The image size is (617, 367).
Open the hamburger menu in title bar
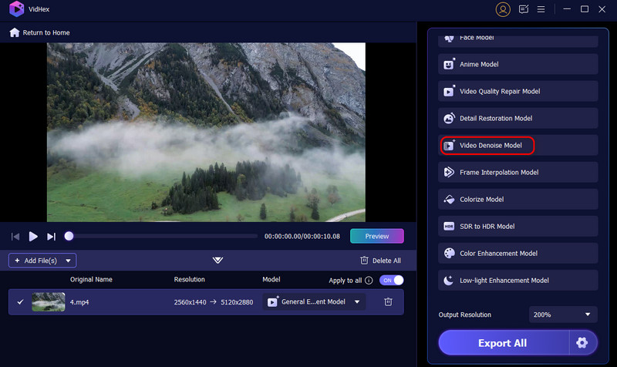coord(541,9)
